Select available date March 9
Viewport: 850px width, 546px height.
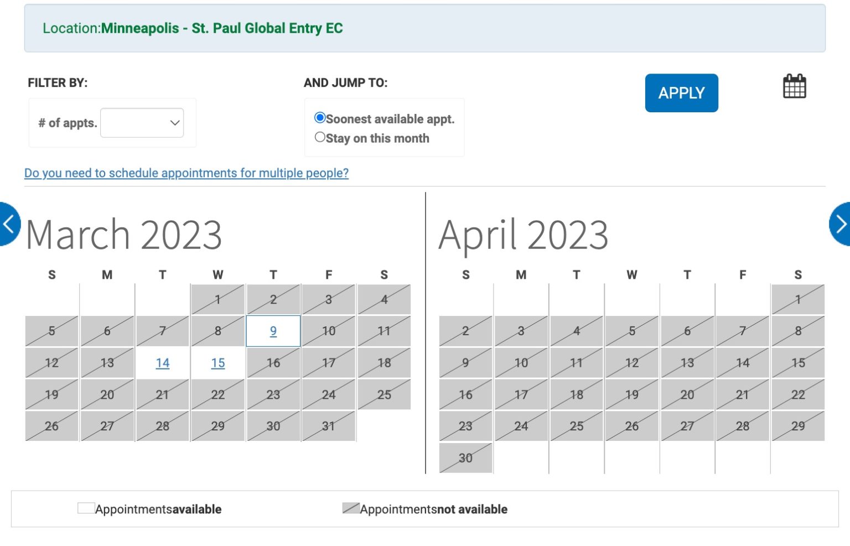273,331
